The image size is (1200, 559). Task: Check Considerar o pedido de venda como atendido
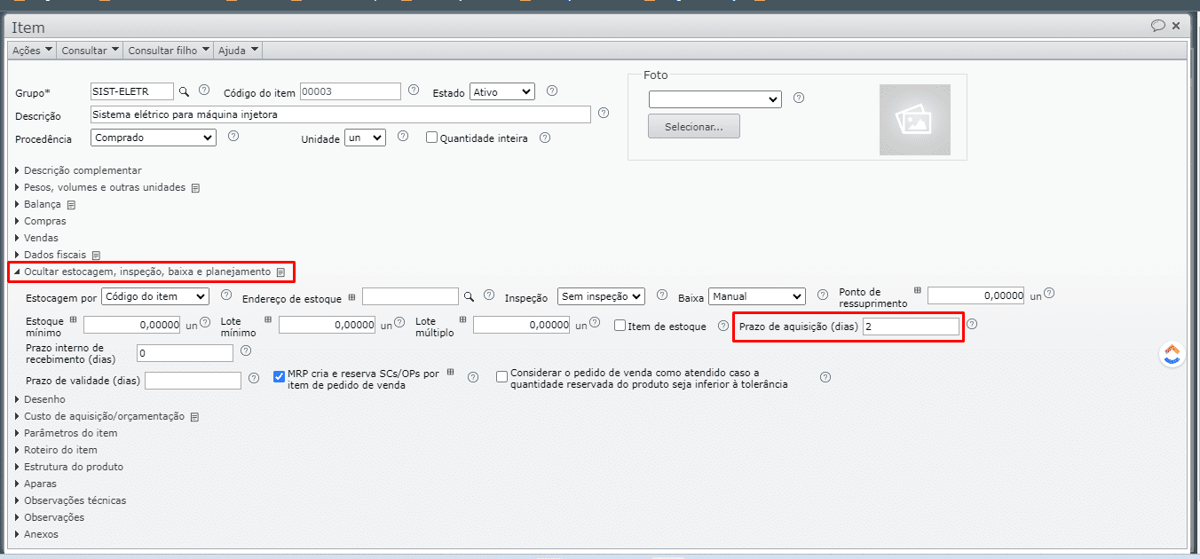click(x=502, y=377)
